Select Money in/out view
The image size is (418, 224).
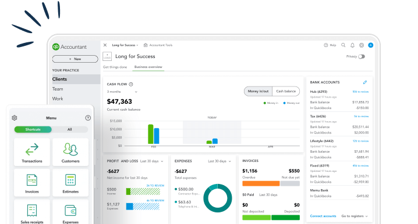point(258,91)
